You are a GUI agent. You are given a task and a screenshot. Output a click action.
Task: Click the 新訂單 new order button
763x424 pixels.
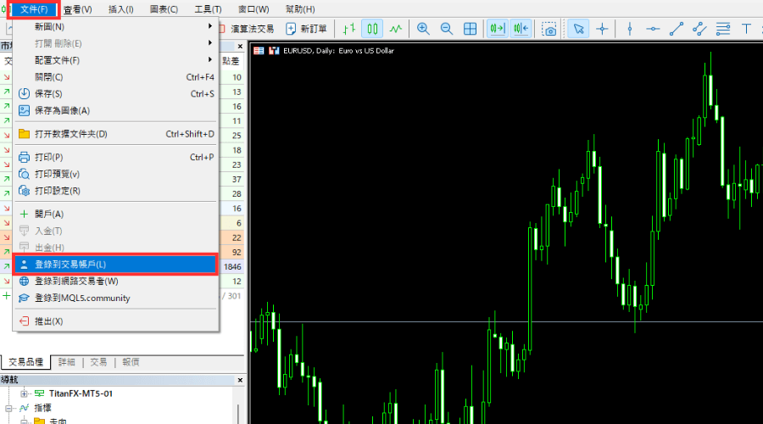click(x=307, y=29)
